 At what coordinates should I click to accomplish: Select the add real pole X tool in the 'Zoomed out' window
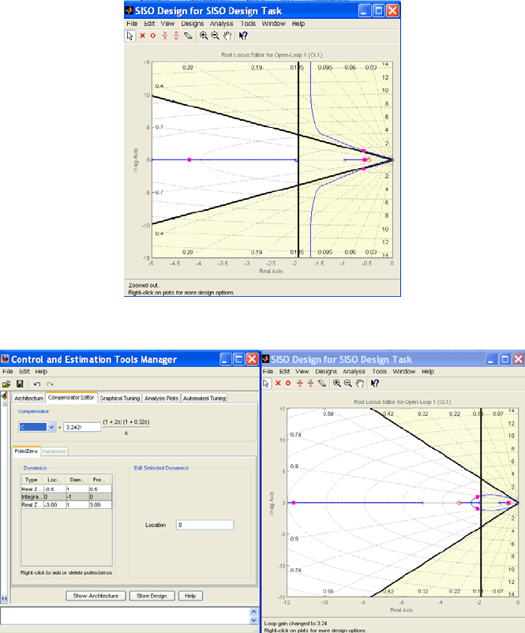tap(142, 36)
